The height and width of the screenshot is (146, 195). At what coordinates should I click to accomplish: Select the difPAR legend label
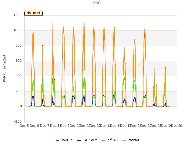point(112,140)
